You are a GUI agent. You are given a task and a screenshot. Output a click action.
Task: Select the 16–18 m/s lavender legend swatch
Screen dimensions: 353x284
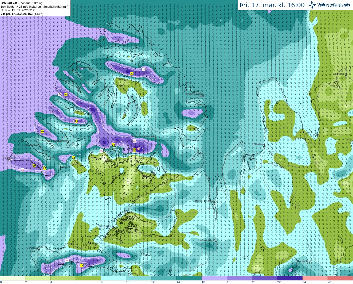click(x=214, y=278)
